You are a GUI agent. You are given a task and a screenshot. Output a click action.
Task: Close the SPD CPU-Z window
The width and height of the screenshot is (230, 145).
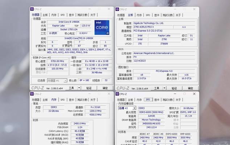[194, 94]
